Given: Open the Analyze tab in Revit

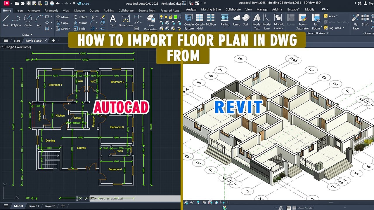Looking at the screenshot, I should (191, 9).
